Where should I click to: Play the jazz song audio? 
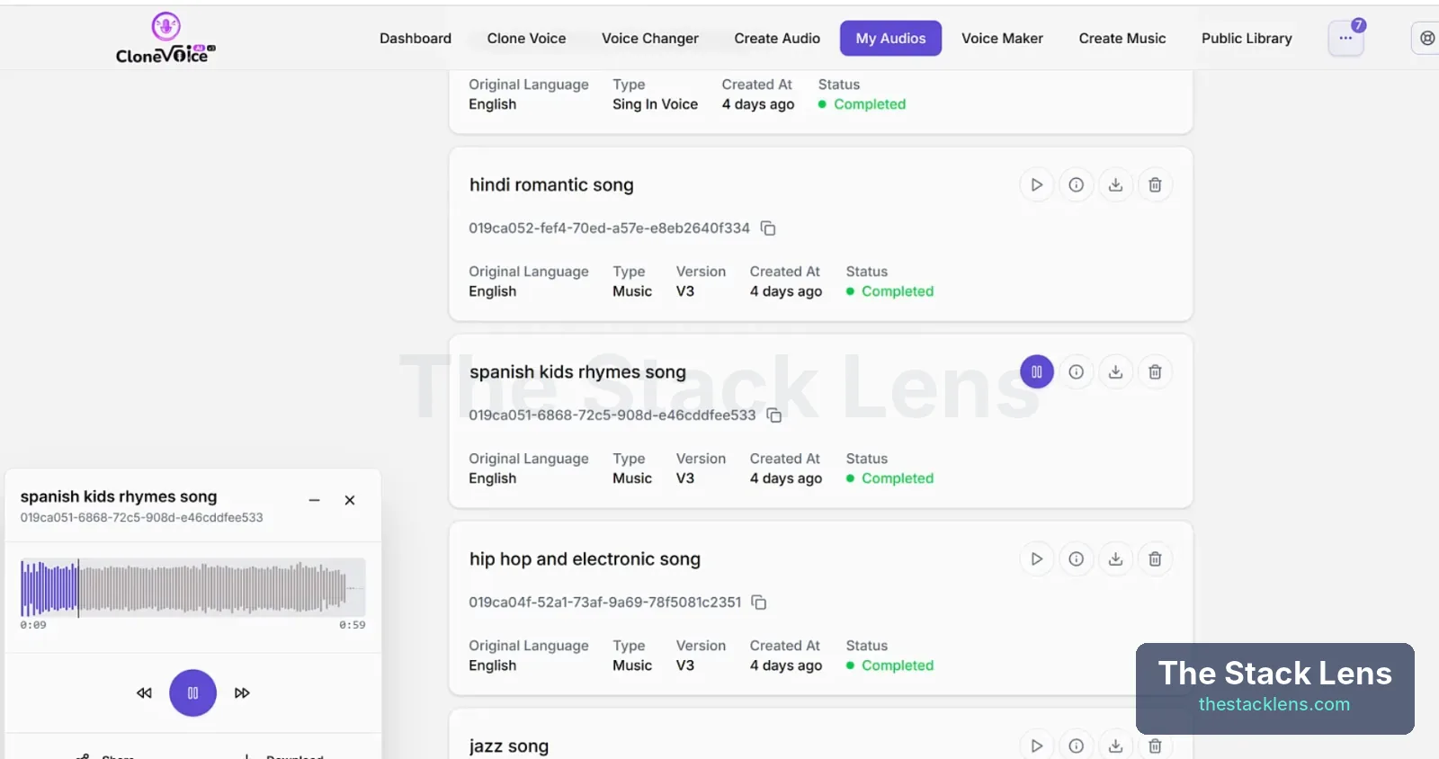tap(1036, 746)
